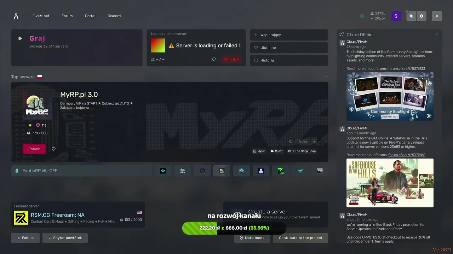
Task: Select the blue building logo server in carousel
Action: 261,171
